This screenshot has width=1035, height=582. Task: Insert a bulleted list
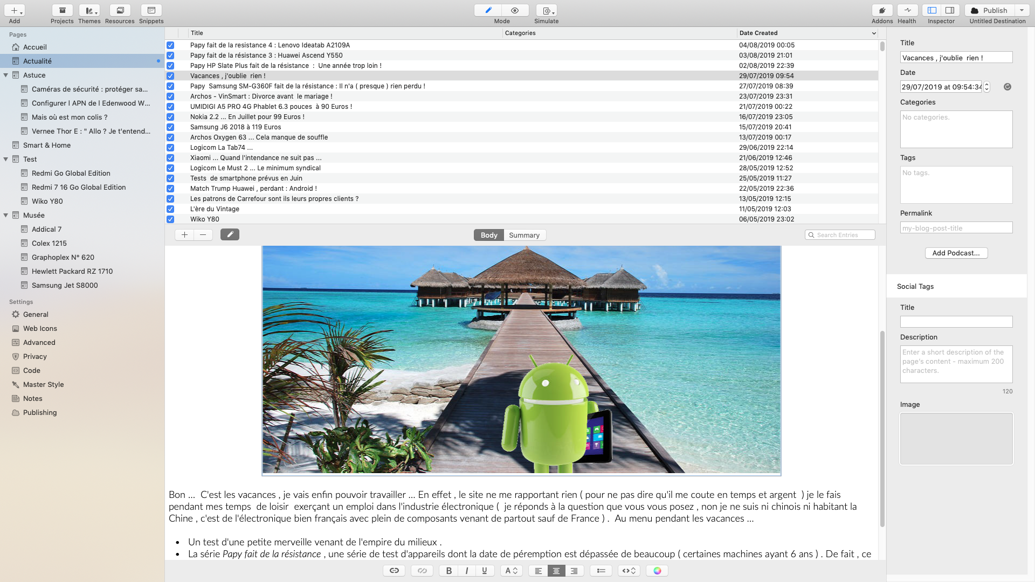pyautogui.click(x=601, y=571)
